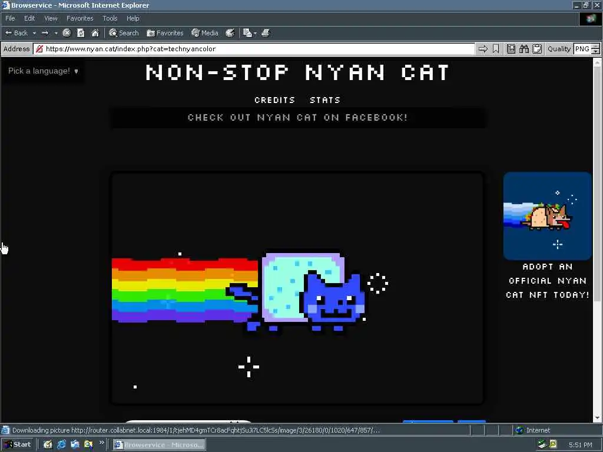
Task: Click the bookmarks book icon
Action: pyautogui.click(x=511, y=49)
